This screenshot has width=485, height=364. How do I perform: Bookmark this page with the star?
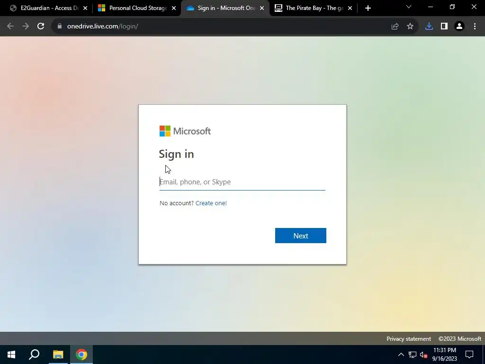coord(410,27)
